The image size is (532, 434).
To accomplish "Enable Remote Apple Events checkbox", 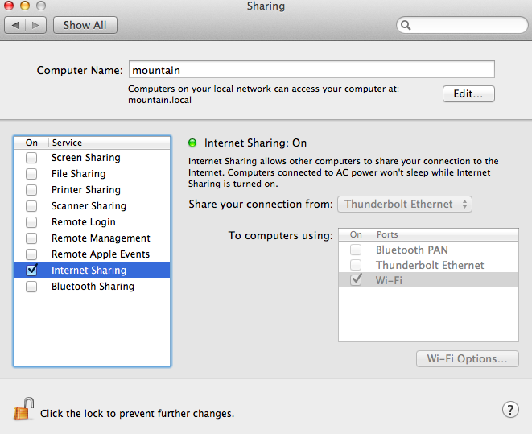I will coord(31,254).
